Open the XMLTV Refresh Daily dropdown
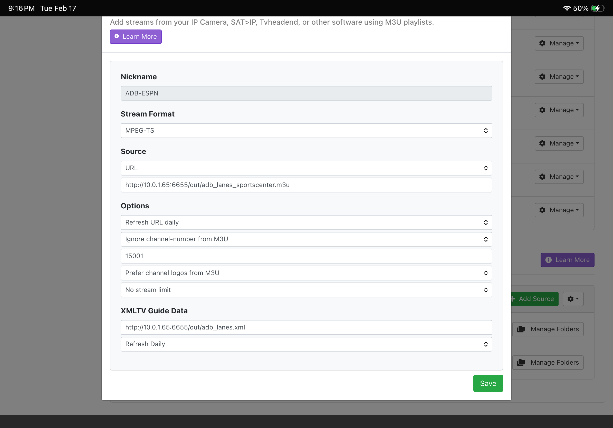 306,344
